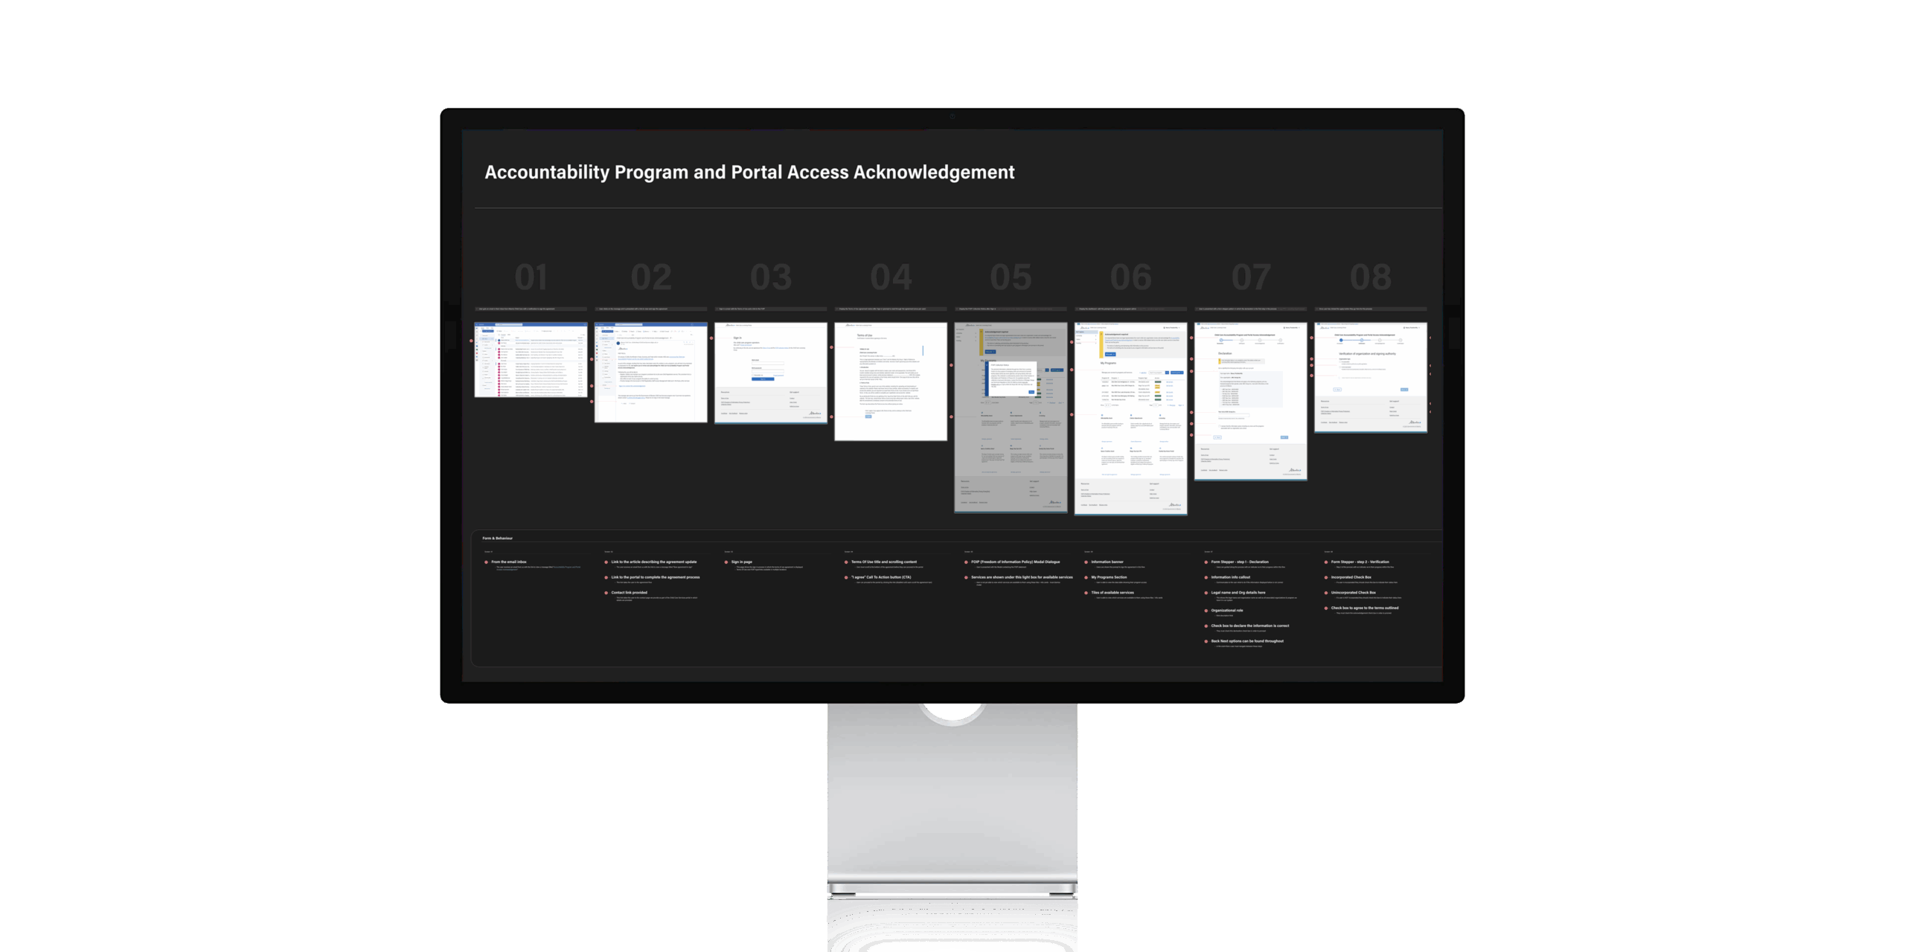Viewport: 1905px width, 952px height.
Task: Select the My Programs sidebar item in screen 06
Action: [x=1086, y=332]
